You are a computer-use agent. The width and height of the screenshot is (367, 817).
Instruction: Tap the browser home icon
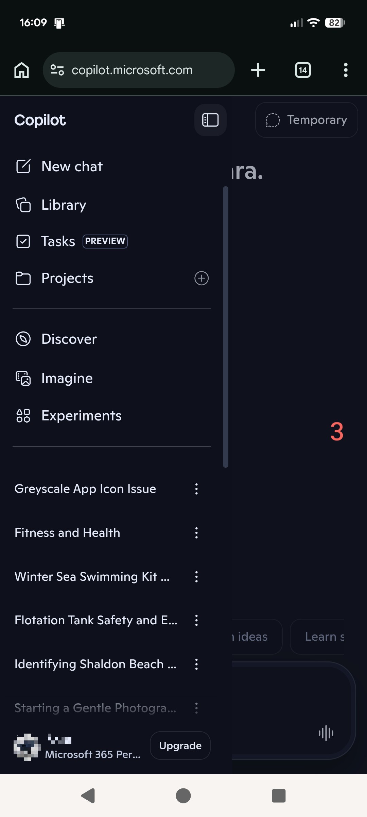coord(21,70)
